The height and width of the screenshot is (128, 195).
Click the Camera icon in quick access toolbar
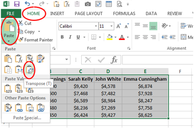pyautogui.click(x=88, y=4)
